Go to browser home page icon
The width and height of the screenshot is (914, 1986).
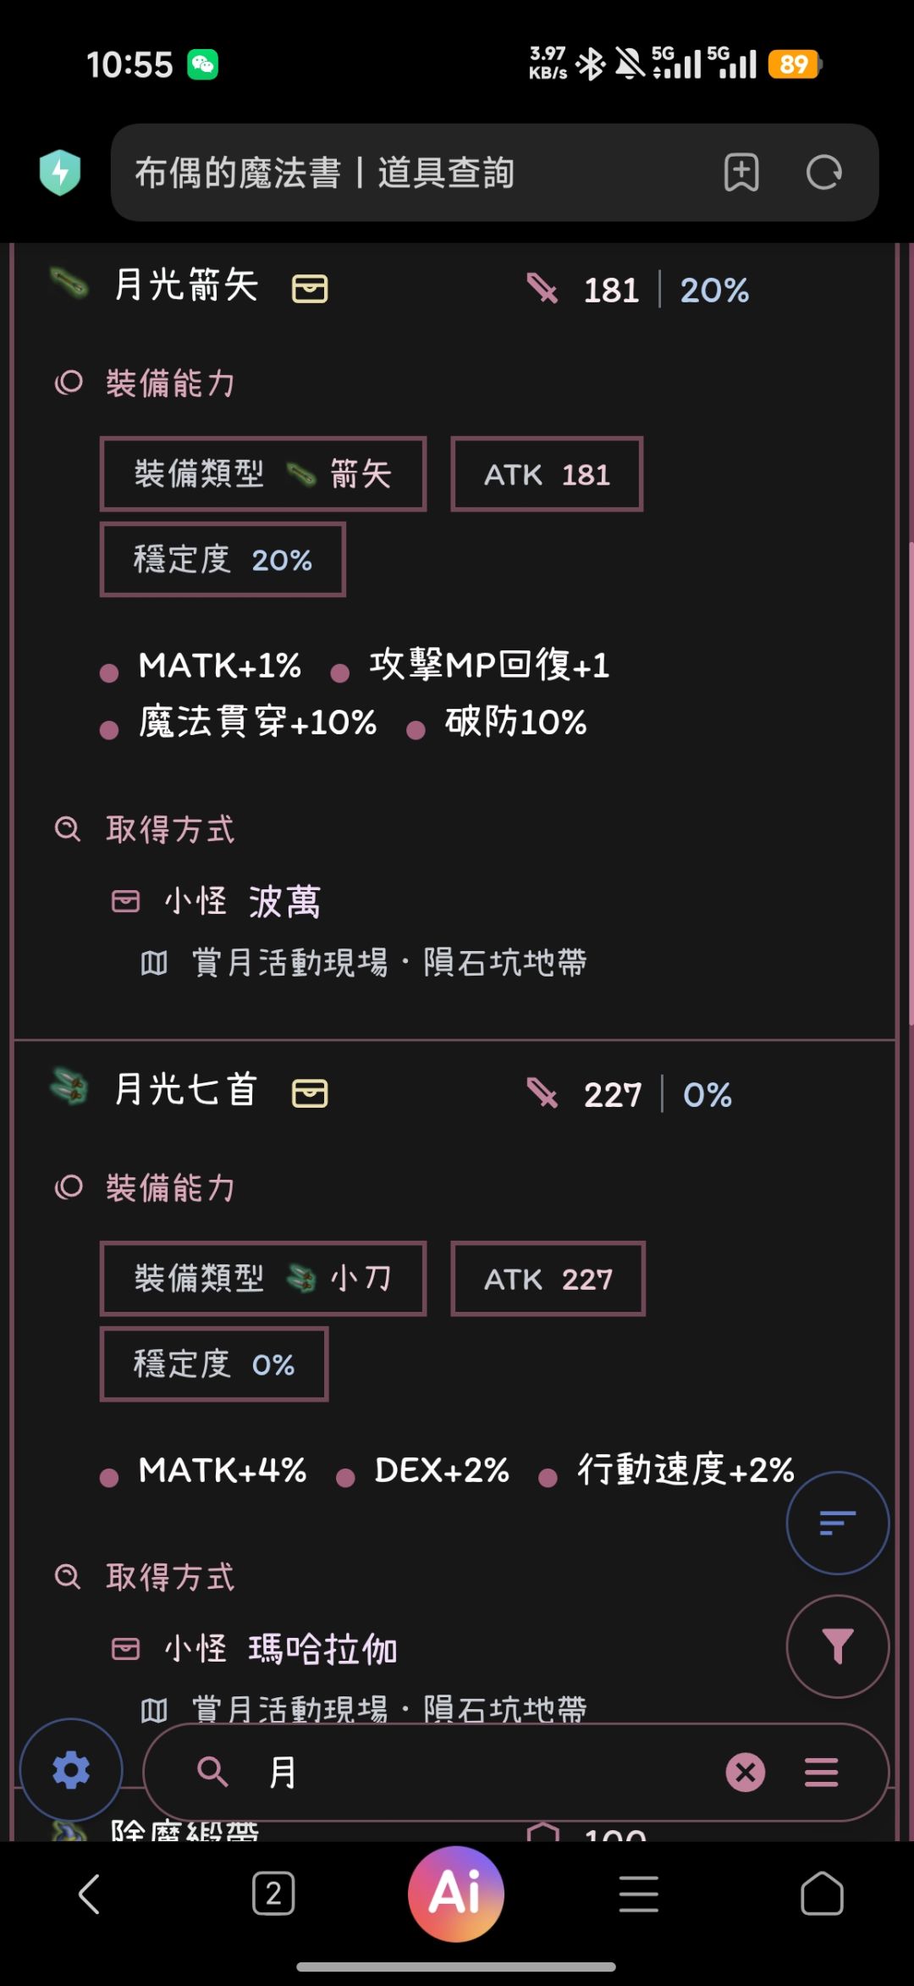click(822, 1894)
